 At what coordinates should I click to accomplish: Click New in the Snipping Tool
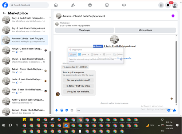click(72, 54)
